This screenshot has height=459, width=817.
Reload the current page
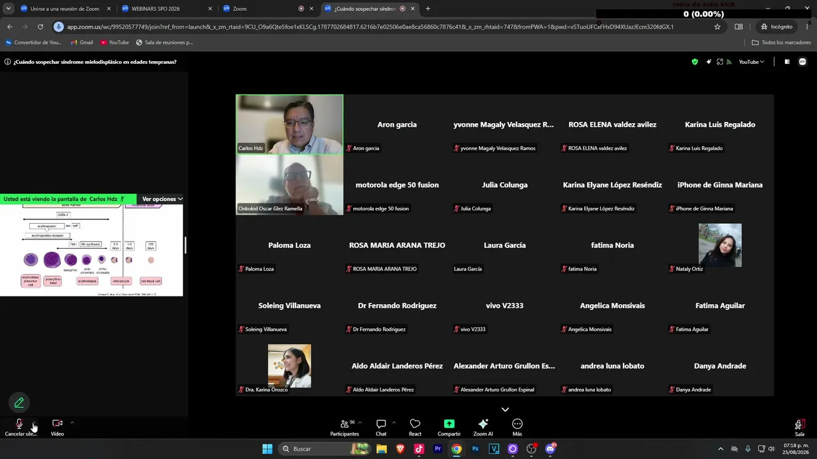click(x=40, y=27)
